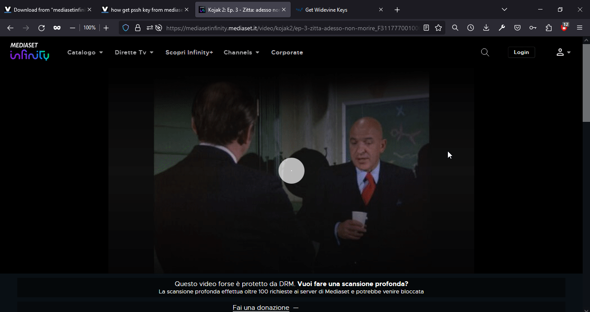
Task: Open the Firefox application menu
Action: click(x=580, y=28)
